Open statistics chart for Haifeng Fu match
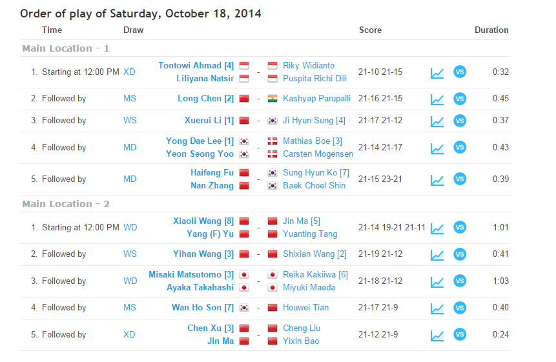 [437, 179]
